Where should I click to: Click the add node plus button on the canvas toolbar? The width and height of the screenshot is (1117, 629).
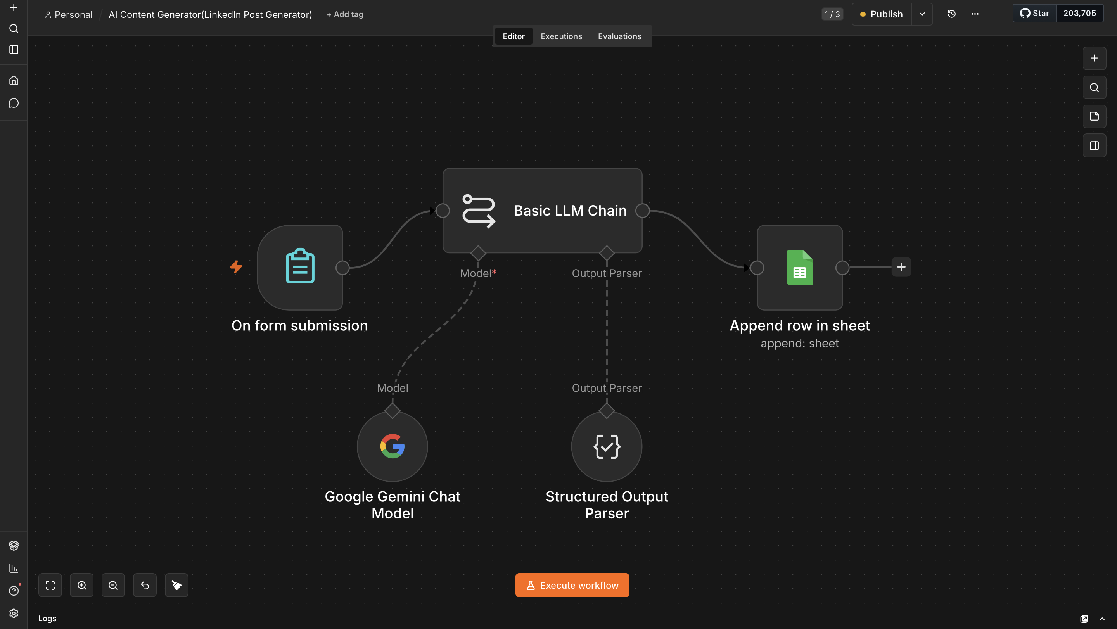[x=1094, y=58]
